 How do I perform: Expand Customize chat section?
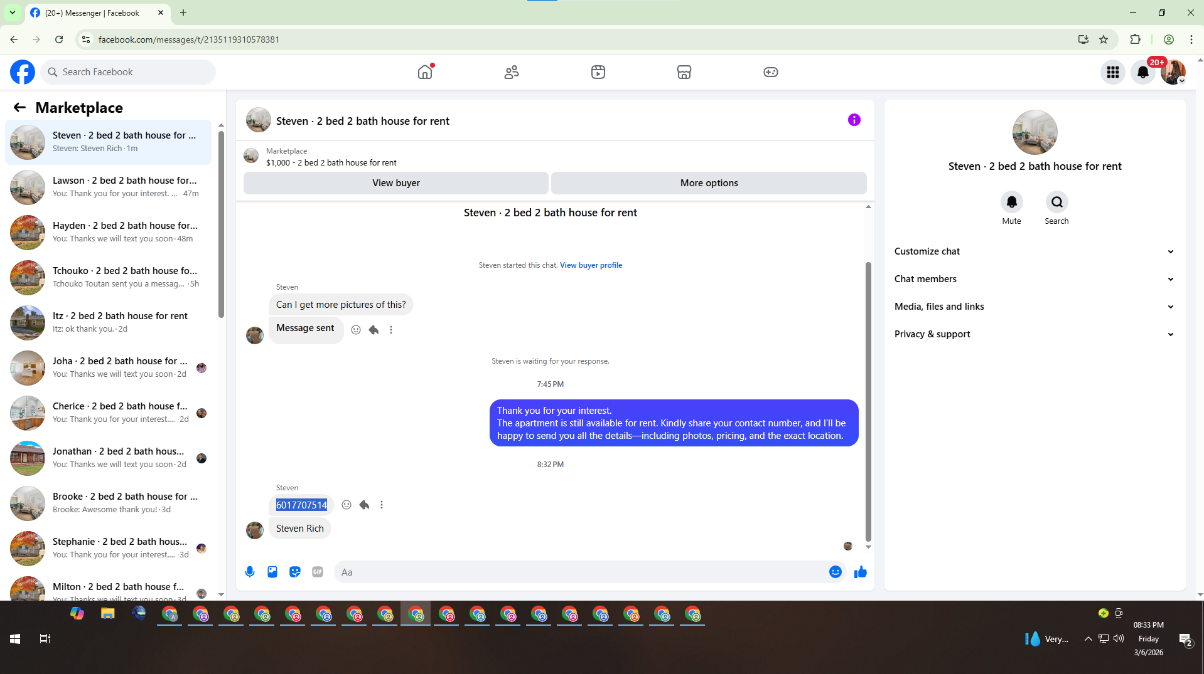[x=1035, y=251]
